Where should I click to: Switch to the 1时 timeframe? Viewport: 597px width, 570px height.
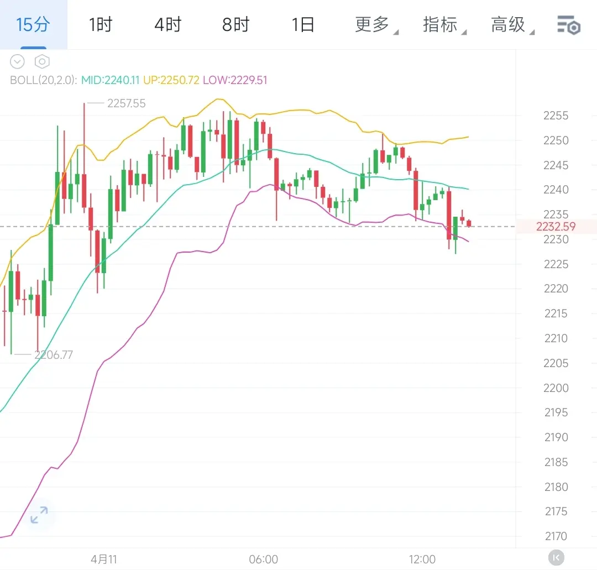click(101, 25)
